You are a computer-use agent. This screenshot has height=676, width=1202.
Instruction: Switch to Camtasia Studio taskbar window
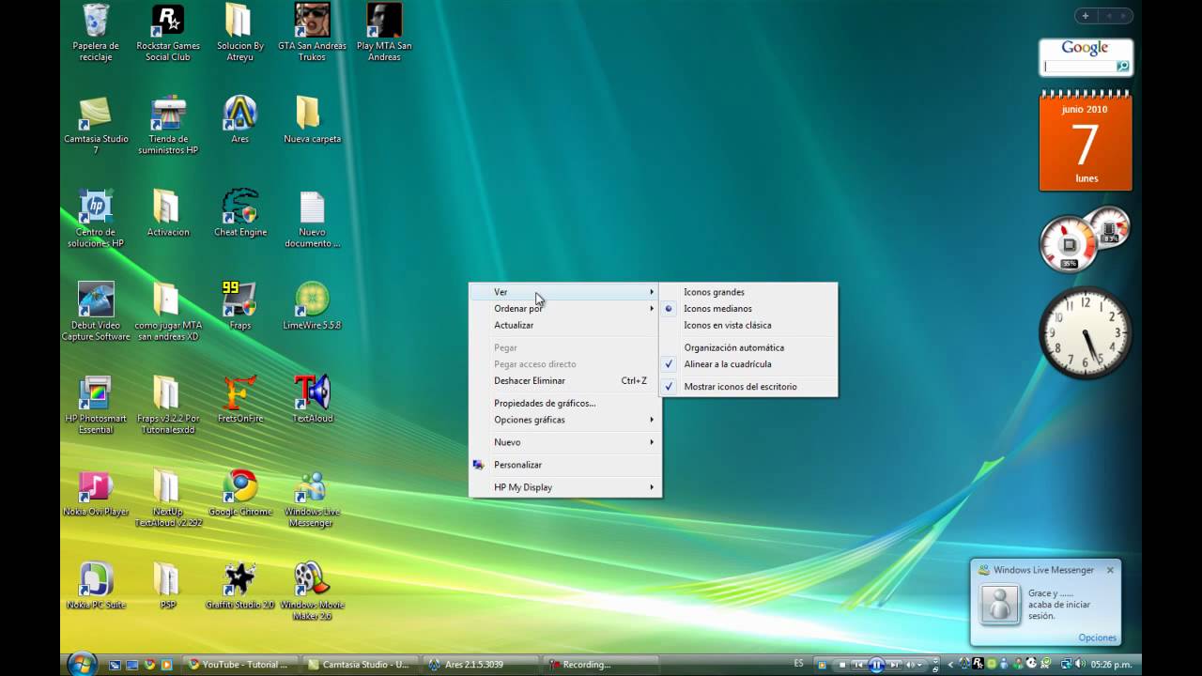[x=362, y=665]
